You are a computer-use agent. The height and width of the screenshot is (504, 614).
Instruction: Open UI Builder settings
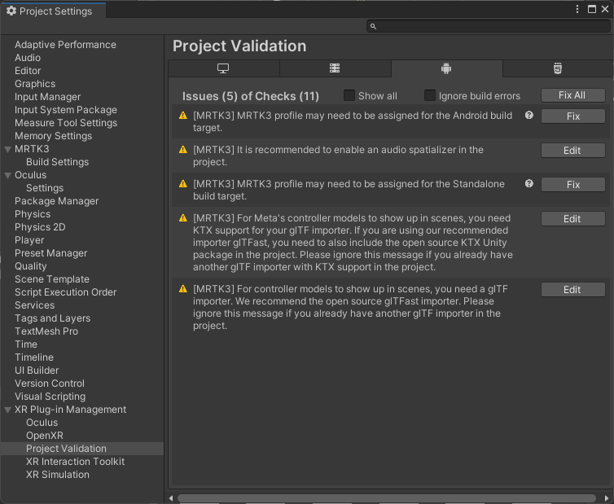(x=37, y=370)
